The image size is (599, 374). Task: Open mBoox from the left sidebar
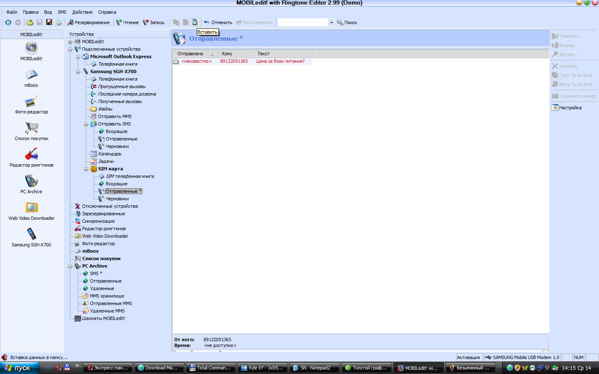click(x=31, y=78)
